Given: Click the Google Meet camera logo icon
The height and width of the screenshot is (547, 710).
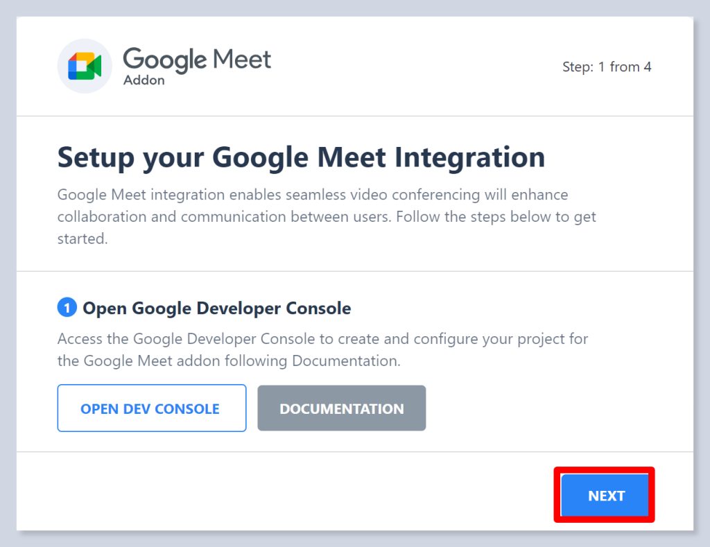Looking at the screenshot, I should coord(85,66).
